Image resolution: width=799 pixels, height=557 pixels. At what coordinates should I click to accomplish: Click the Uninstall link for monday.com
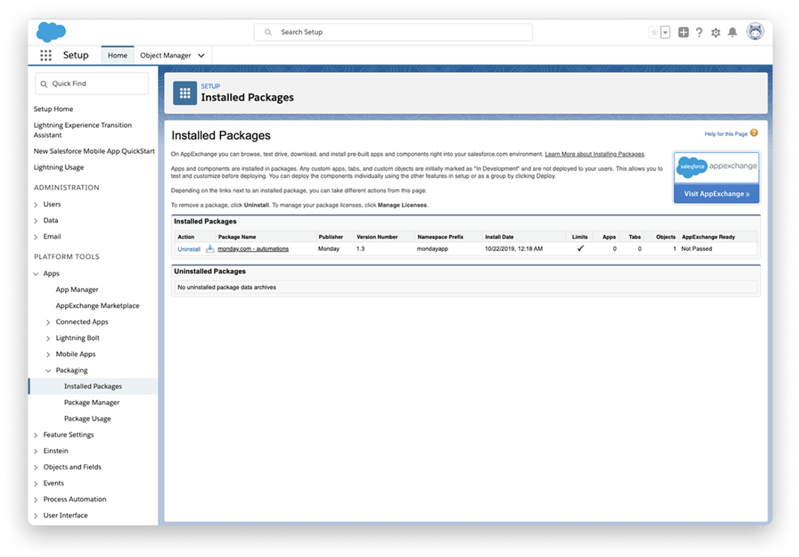point(189,249)
